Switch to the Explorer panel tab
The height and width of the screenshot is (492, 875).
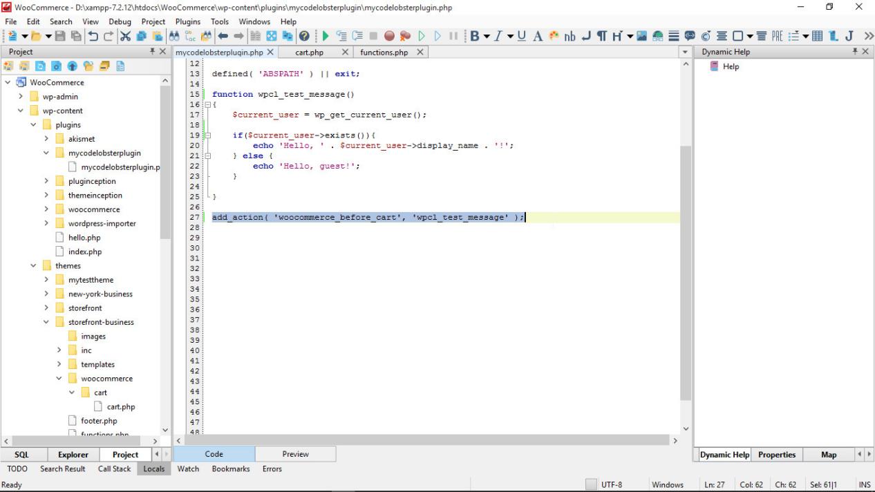click(x=73, y=455)
